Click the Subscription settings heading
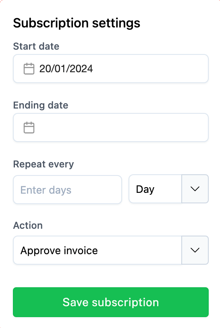 point(77,23)
